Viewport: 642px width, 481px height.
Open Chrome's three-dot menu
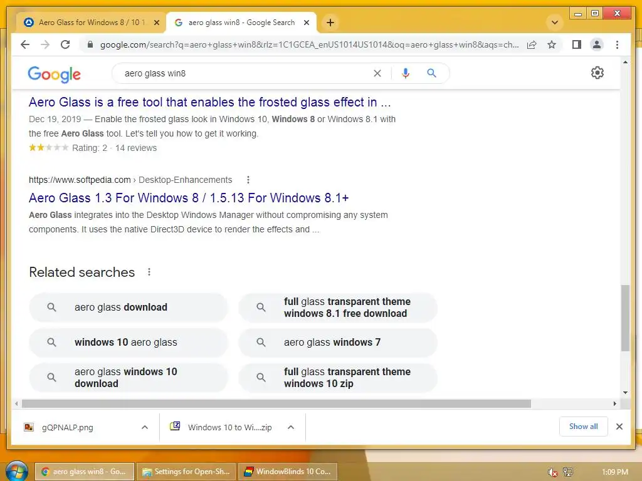point(617,44)
